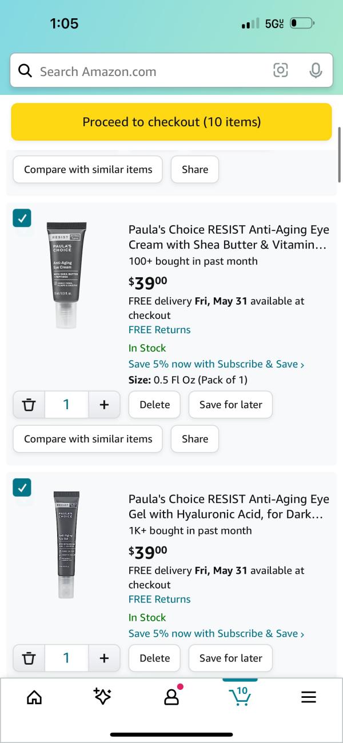The height and width of the screenshot is (743, 343).
Task: Tap the camera lens search icon
Action: pyautogui.click(x=280, y=71)
